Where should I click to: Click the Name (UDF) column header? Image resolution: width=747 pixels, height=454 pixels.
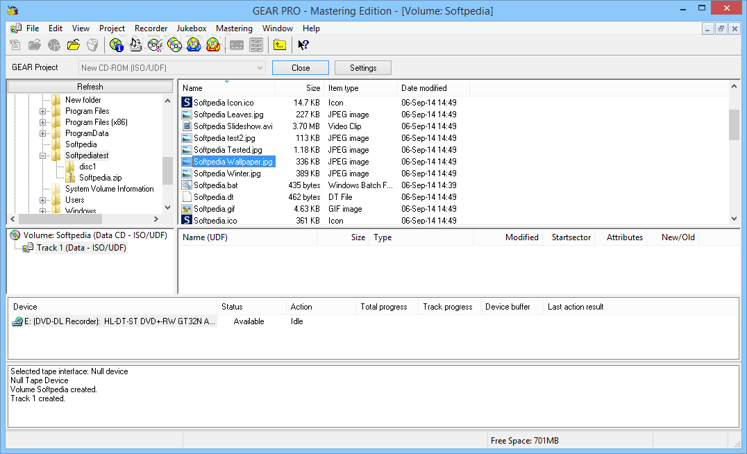[x=248, y=237]
